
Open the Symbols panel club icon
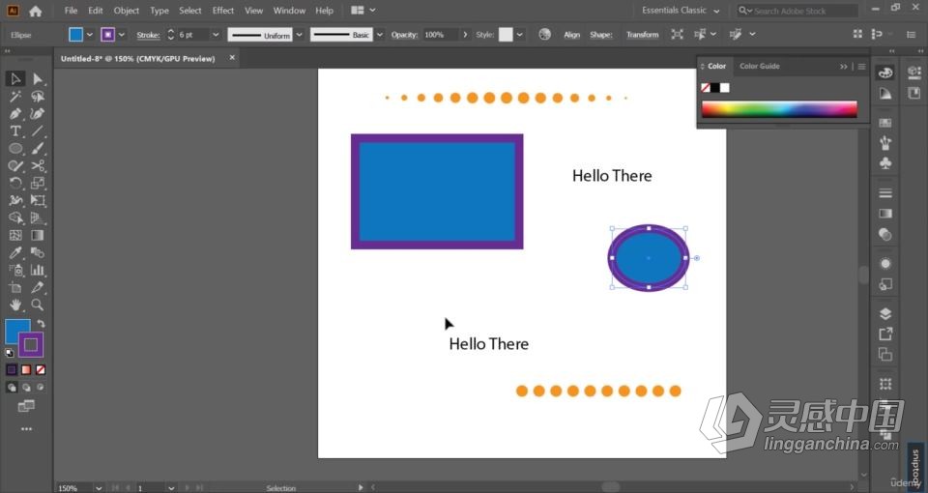tap(885, 163)
